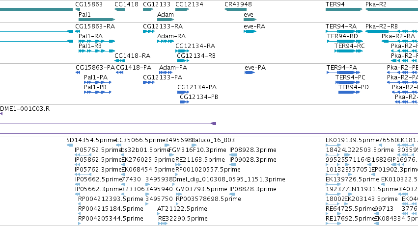Viewport: 418px width, 226px height.
Task: Click the Pal1 gene bar glyph
Action: pyautogui.click(x=97, y=20)
